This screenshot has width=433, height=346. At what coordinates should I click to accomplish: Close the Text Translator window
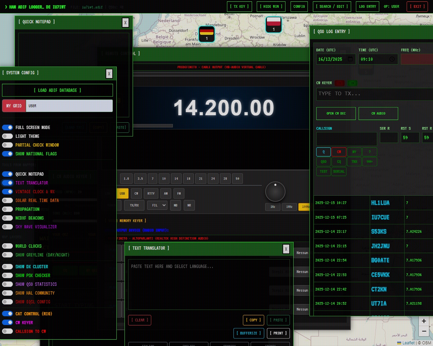[286, 249]
